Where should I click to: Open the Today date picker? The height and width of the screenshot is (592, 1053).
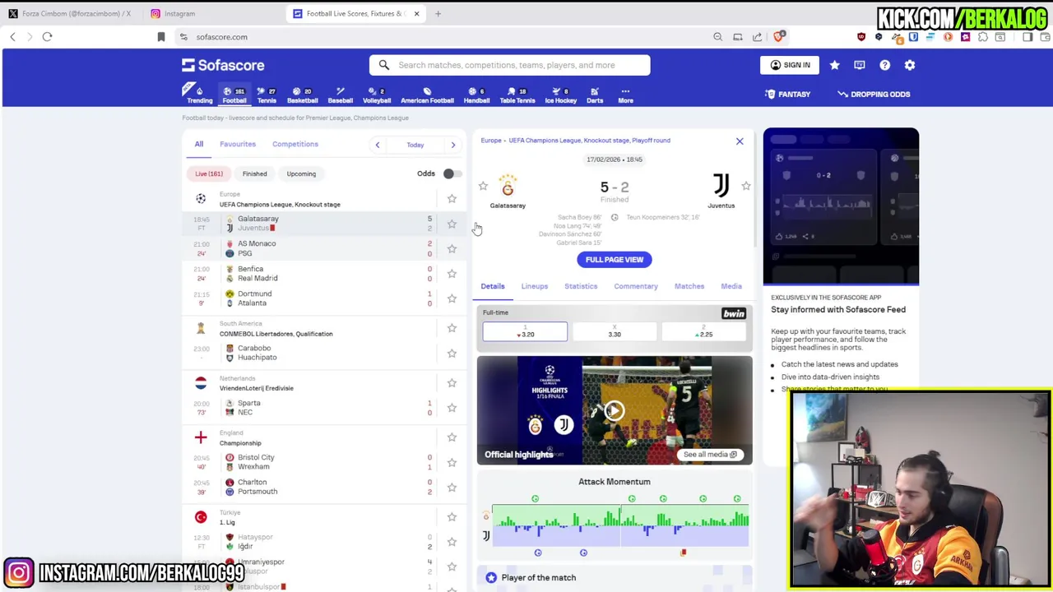click(415, 145)
